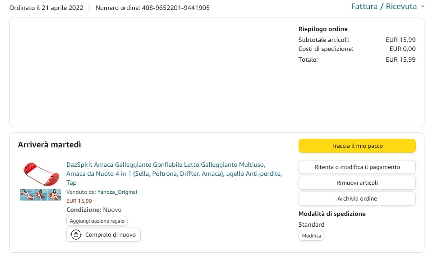433x256 pixels.
Task: Click the order number 408-9652201-9441905
Action: pyautogui.click(x=175, y=8)
